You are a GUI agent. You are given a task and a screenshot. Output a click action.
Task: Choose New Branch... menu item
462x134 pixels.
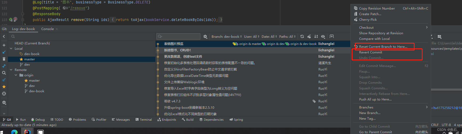[391, 113]
